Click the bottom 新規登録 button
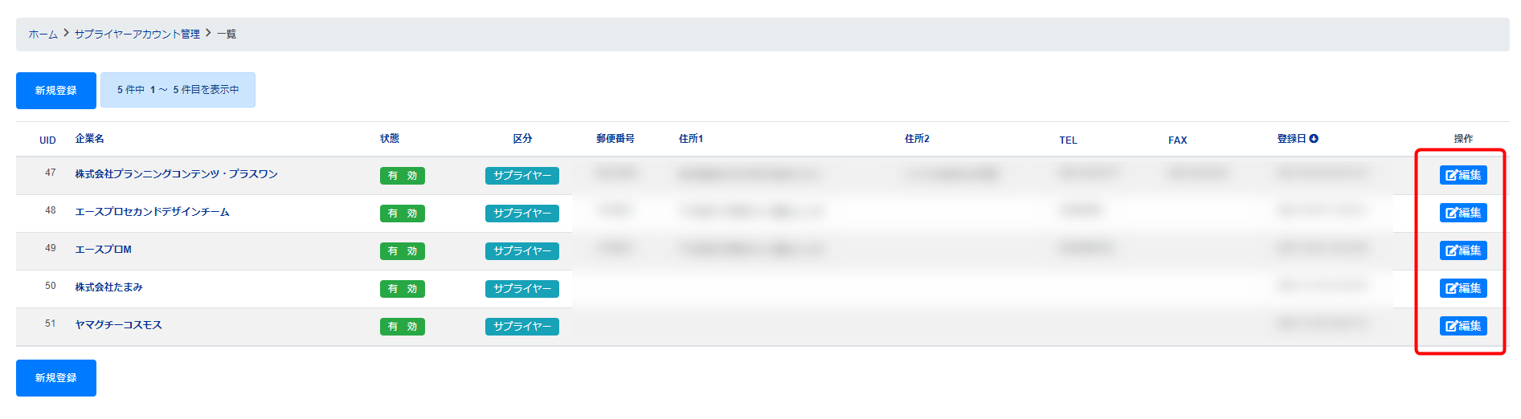This screenshot has height=419, width=1521. pyautogui.click(x=56, y=377)
